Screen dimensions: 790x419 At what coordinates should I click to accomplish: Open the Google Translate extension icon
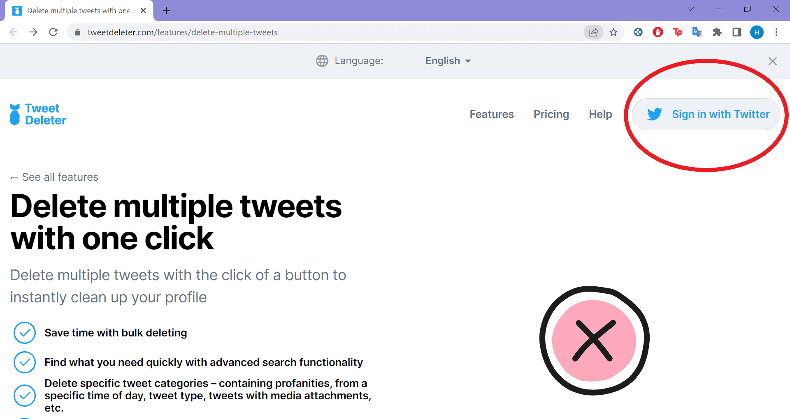pos(697,32)
